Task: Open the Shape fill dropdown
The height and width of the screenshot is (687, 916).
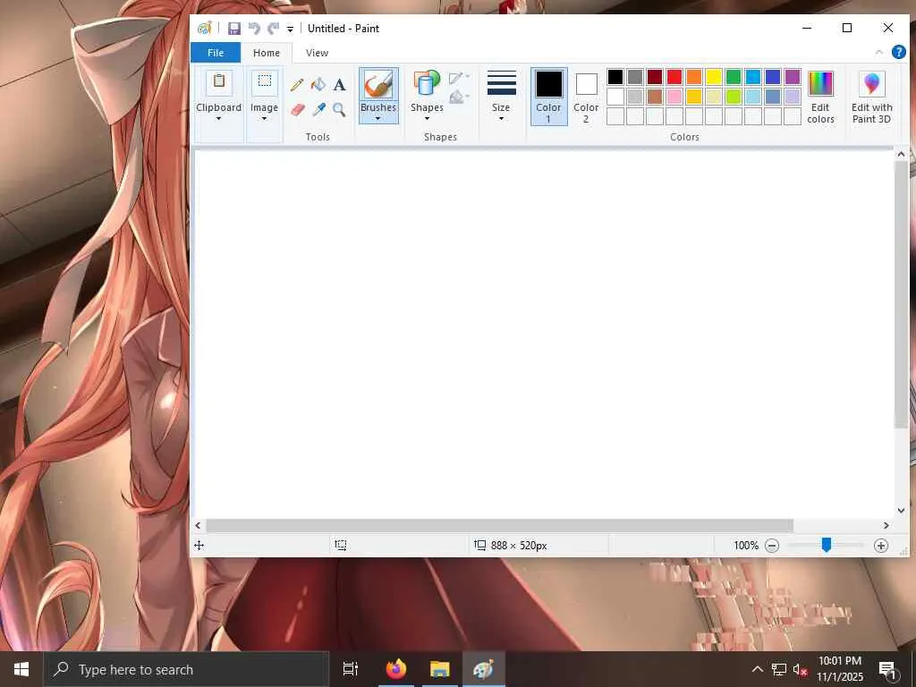Action: coord(460,97)
